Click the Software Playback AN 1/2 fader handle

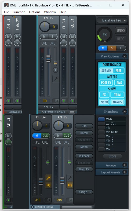click(48, 59)
